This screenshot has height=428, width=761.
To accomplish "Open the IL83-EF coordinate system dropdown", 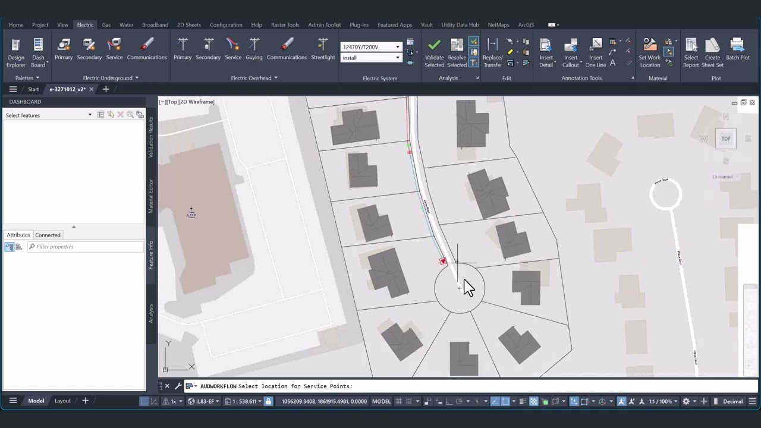I will [204, 401].
